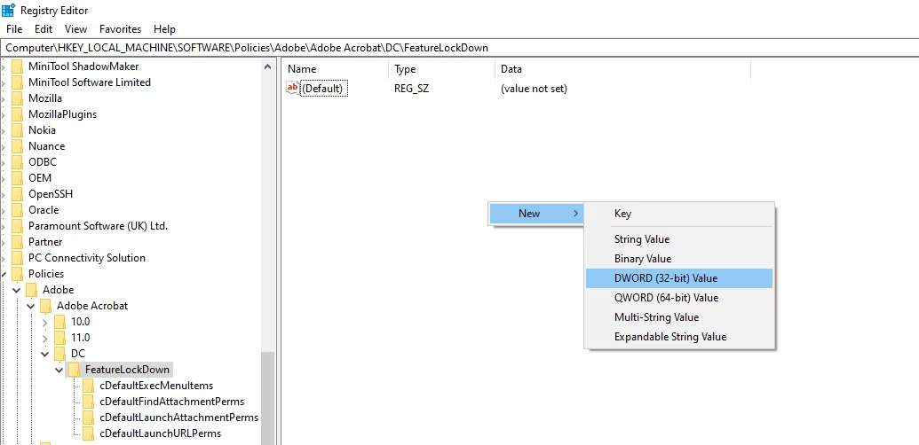Select String Value in New submenu

641,239
